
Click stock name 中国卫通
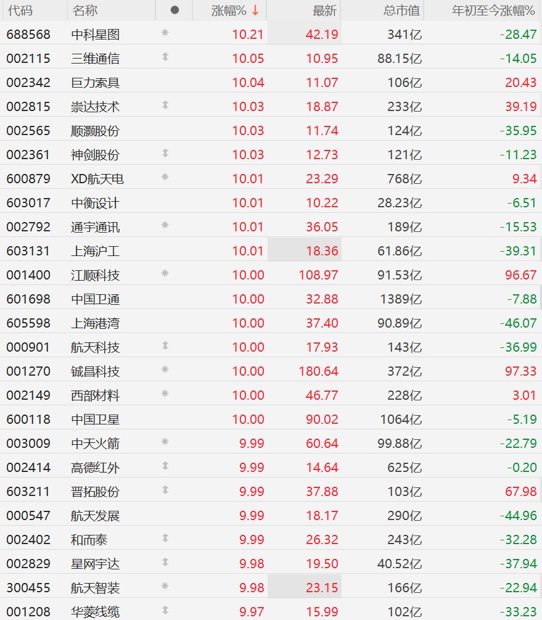point(96,299)
